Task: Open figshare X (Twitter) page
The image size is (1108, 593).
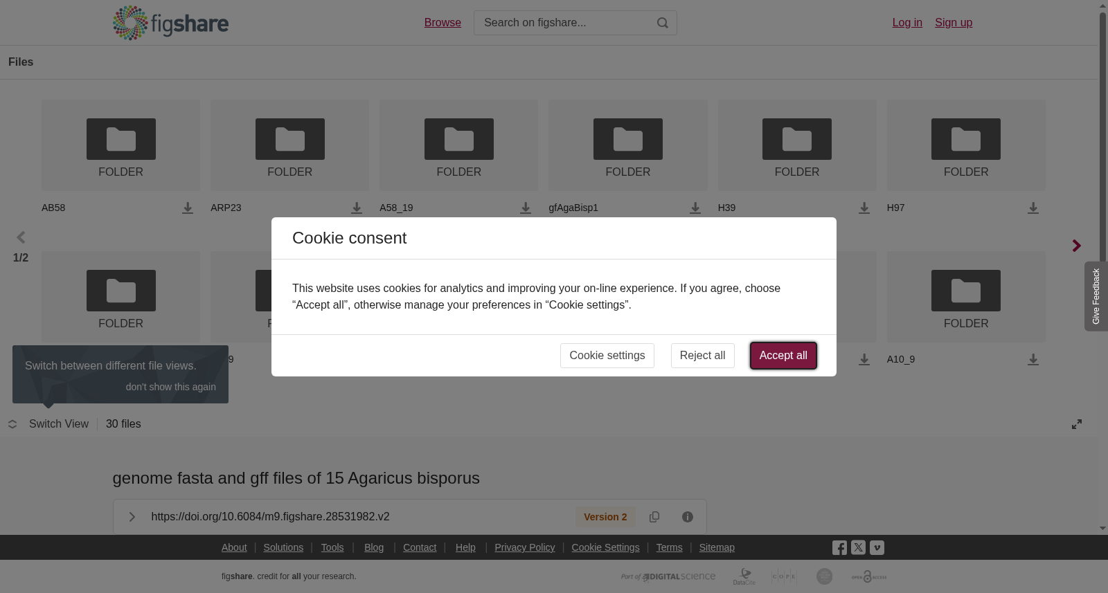Action: [858, 547]
